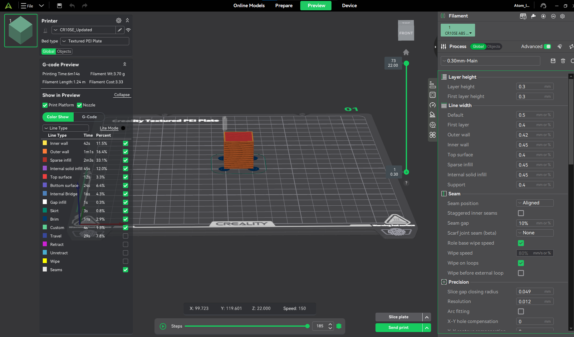Hide Seams in preview
Image resolution: width=574 pixels, height=337 pixels.
(x=125, y=270)
